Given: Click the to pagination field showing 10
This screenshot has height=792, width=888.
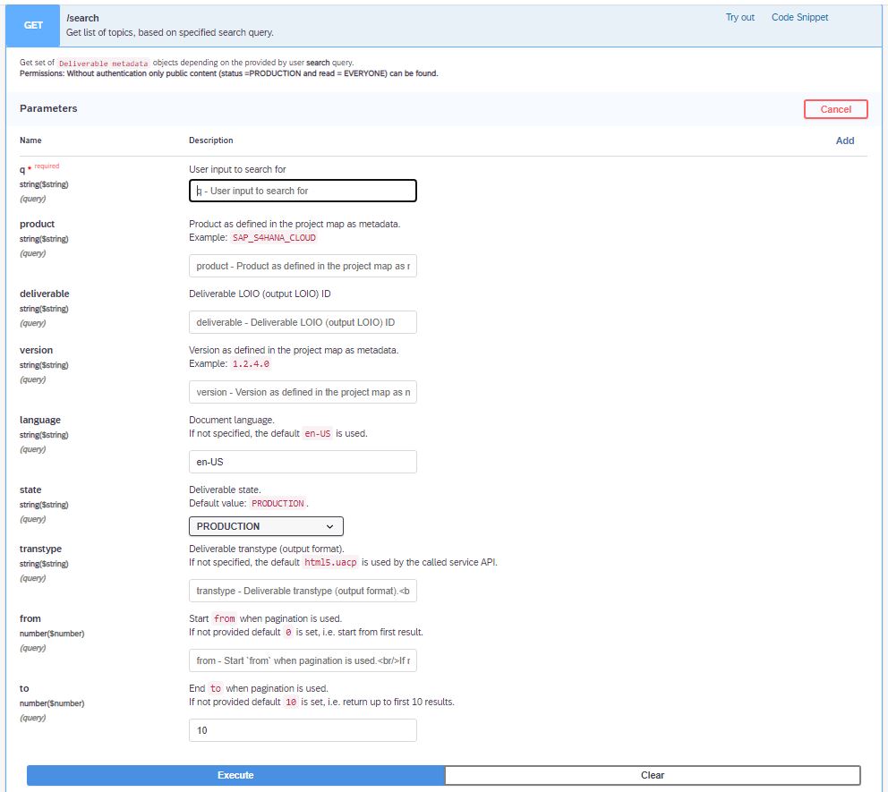Looking at the screenshot, I should (302, 729).
